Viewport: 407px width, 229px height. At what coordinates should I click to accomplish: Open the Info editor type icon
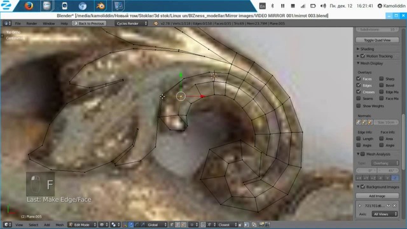click(7, 24)
